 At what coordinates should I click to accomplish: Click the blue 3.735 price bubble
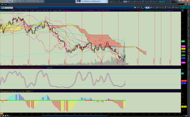click(x=183, y=58)
